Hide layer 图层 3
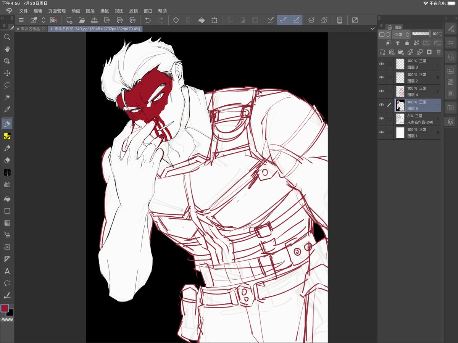This screenshot has width=458, height=343. point(381,64)
